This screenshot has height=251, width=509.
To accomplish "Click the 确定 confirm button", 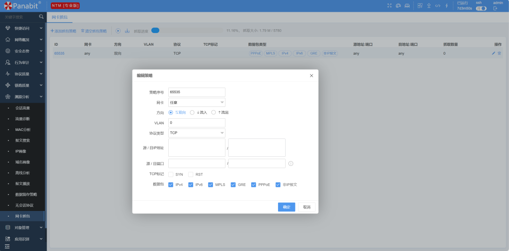I will (x=287, y=207).
